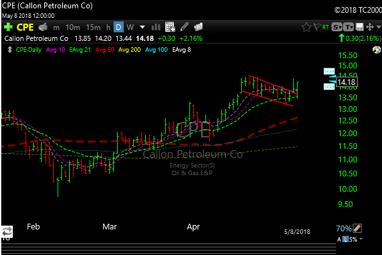Click the 14.18 current price label
382x255 pixels.
(x=347, y=82)
